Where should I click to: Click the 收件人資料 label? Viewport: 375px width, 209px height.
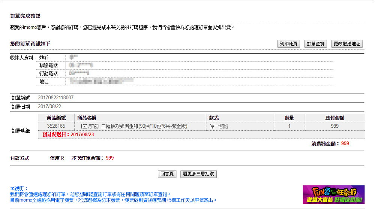point(22,58)
